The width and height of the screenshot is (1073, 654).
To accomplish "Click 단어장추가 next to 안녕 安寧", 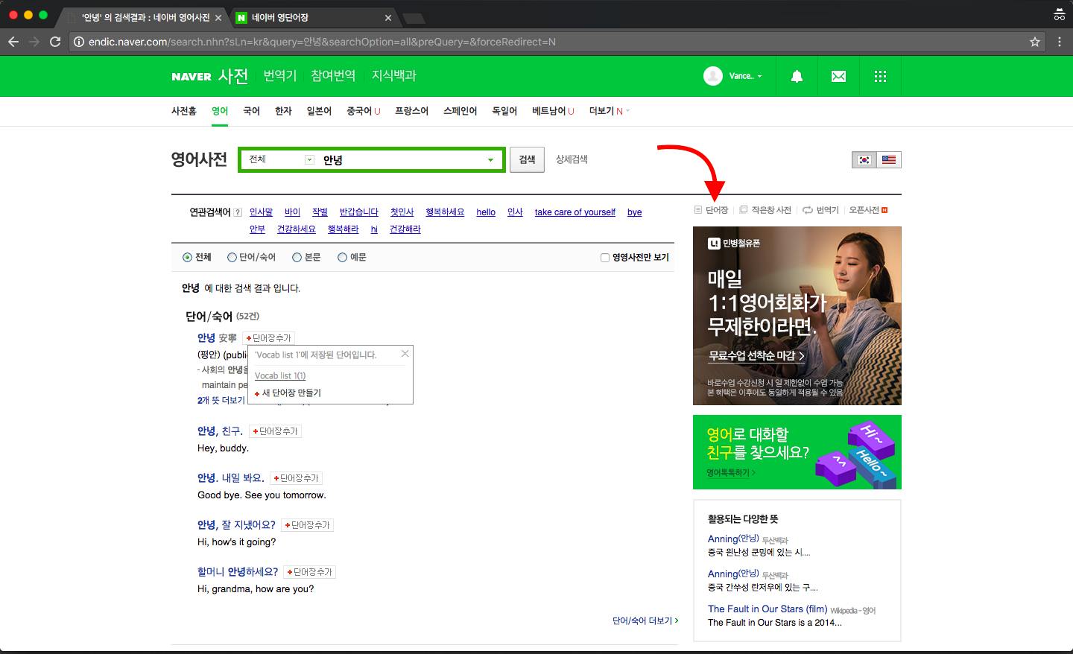I will [269, 338].
